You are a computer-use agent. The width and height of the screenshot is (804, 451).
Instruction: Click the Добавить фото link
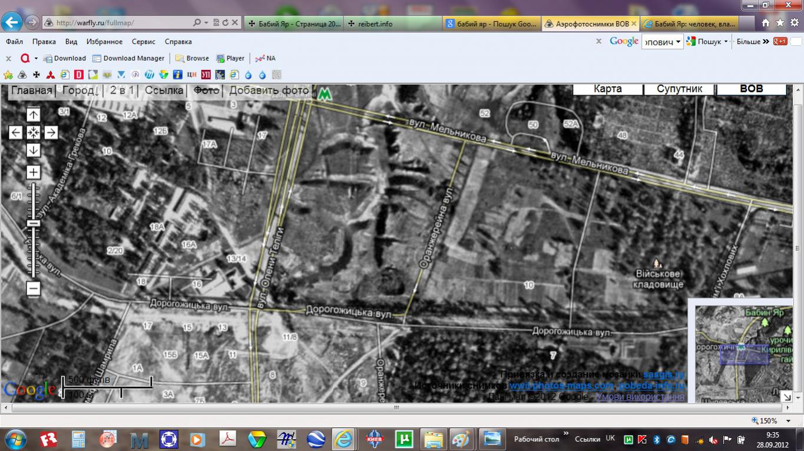[269, 91]
